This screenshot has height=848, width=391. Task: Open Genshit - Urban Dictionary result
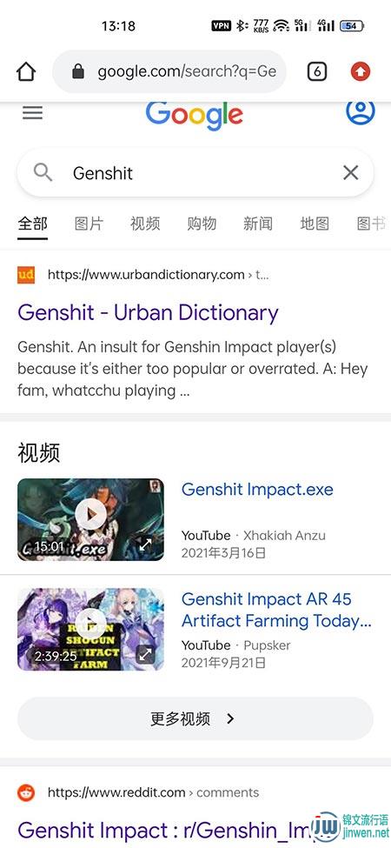click(148, 312)
